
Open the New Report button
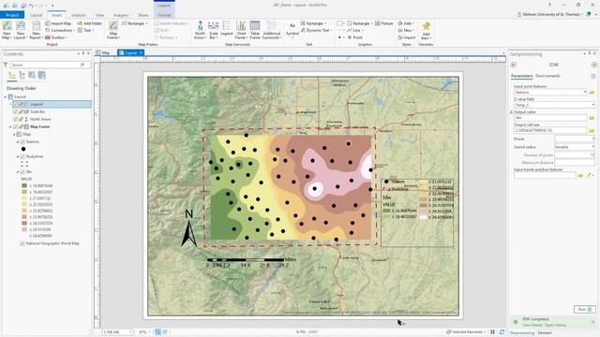tap(36, 30)
